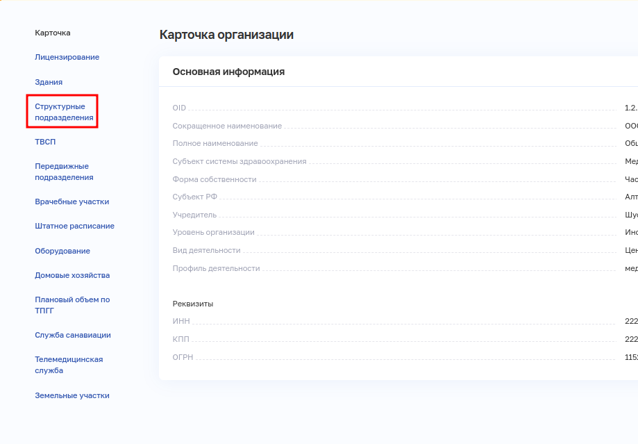638x444 pixels.
Task: Click the Сокращенное наименование label
Action: (x=227, y=126)
